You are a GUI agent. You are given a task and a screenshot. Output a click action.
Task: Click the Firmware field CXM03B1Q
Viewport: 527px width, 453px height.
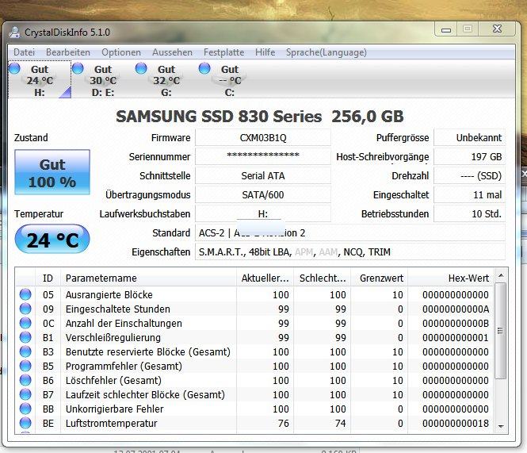point(263,138)
